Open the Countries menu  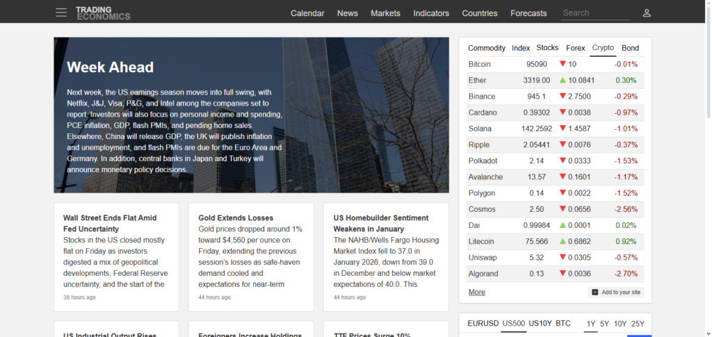point(480,13)
